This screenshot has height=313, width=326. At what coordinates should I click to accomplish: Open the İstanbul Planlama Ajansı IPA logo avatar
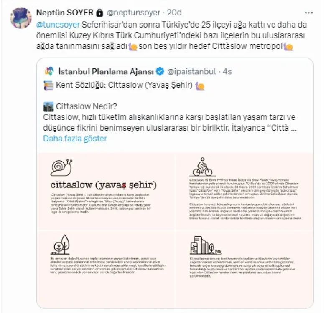[49, 71]
